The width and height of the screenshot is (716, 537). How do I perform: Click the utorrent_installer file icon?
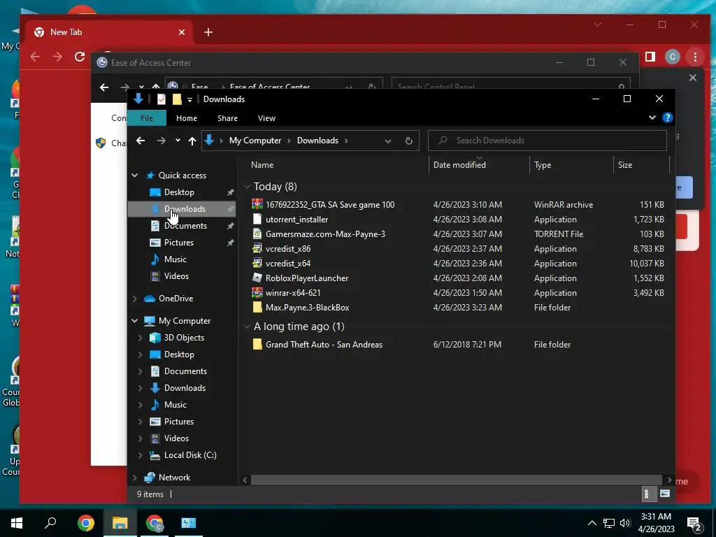(257, 219)
